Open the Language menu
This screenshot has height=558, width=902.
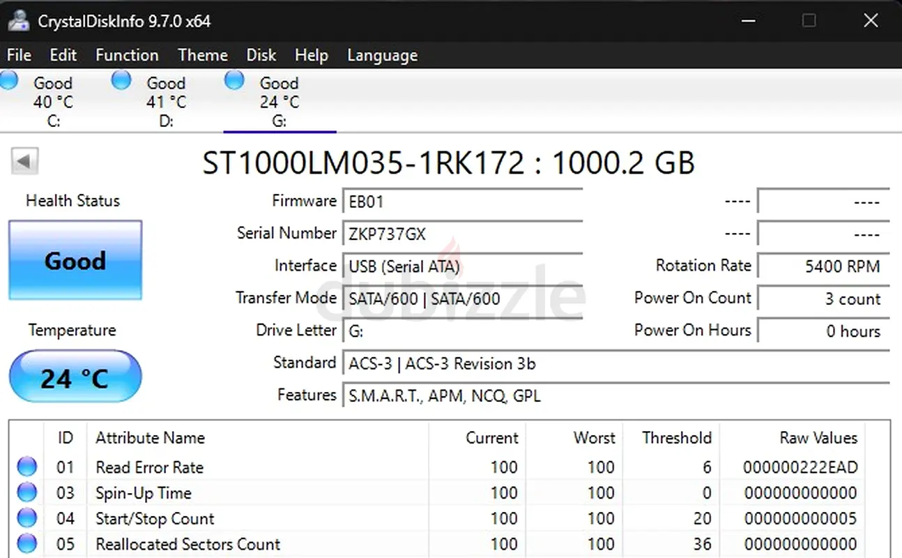click(382, 55)
